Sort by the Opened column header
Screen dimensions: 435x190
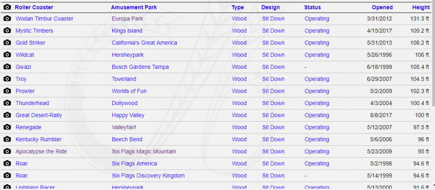tap(382, 7)
